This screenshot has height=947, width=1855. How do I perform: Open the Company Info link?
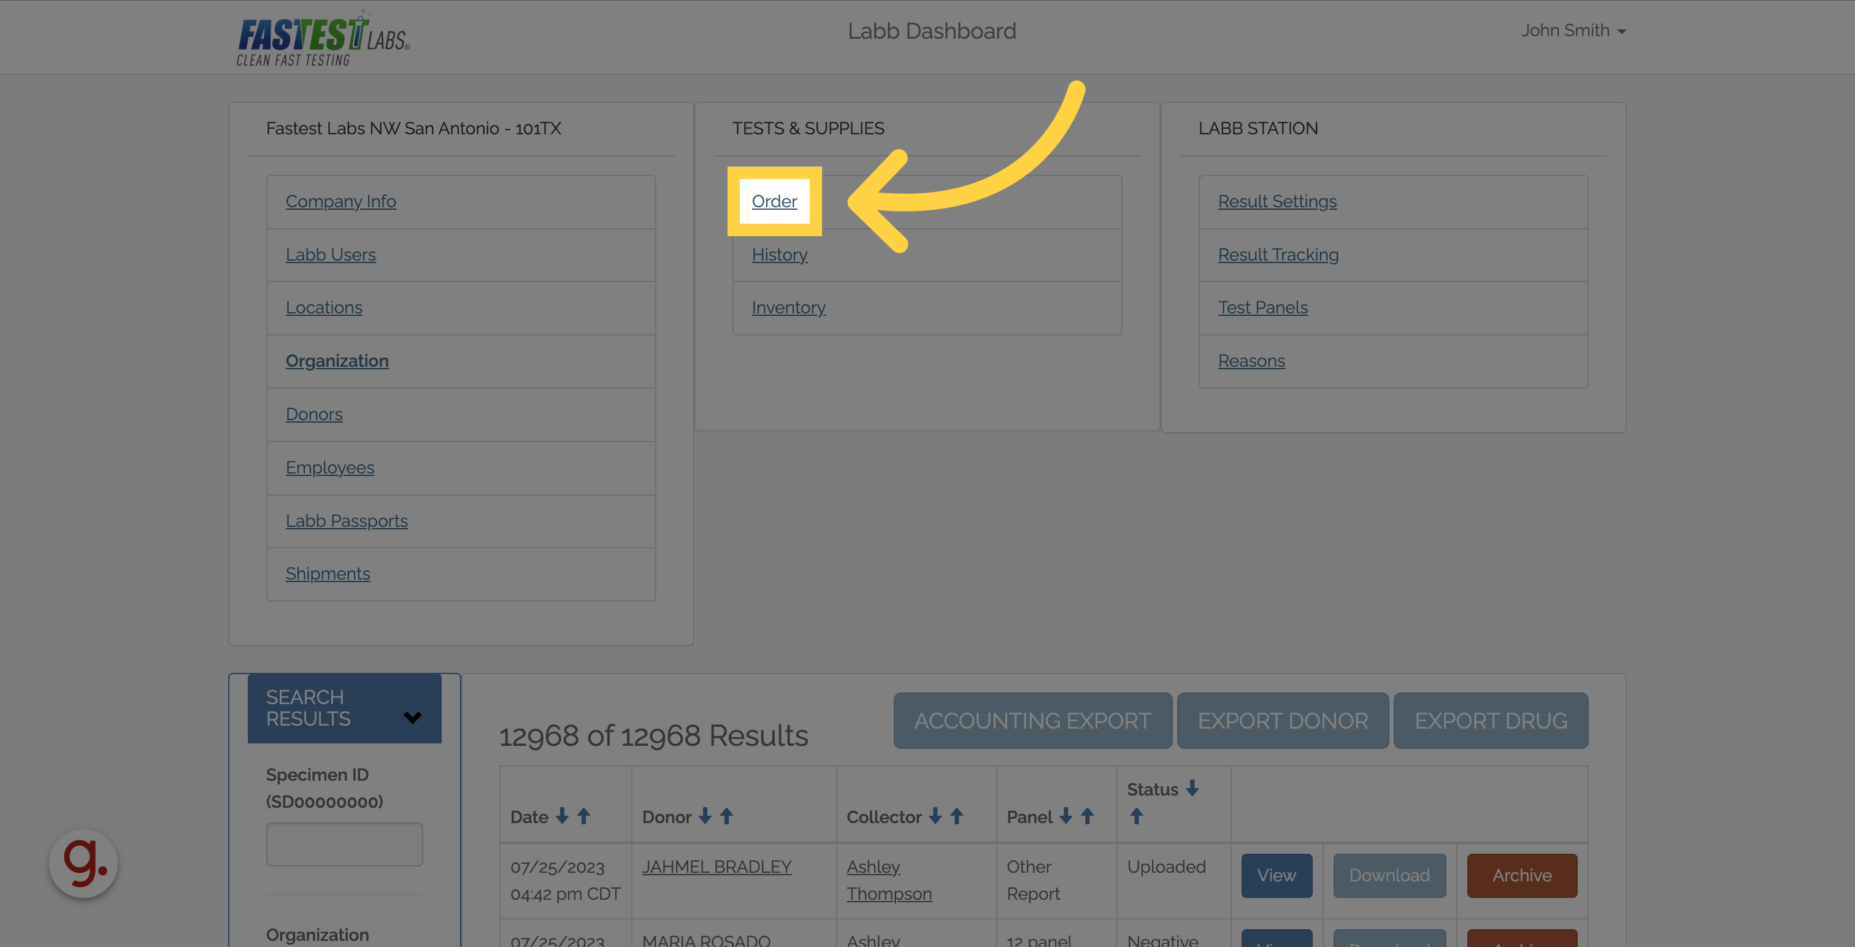(340, 202)
